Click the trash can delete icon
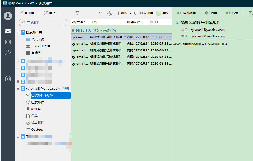The width and height of the screenshot is (253, 161). pyautogui.click(x=117, y=13)
